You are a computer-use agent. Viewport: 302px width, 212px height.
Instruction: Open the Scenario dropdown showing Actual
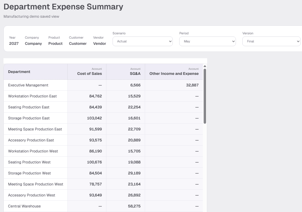pyautogui.click(x=142, y=41)
